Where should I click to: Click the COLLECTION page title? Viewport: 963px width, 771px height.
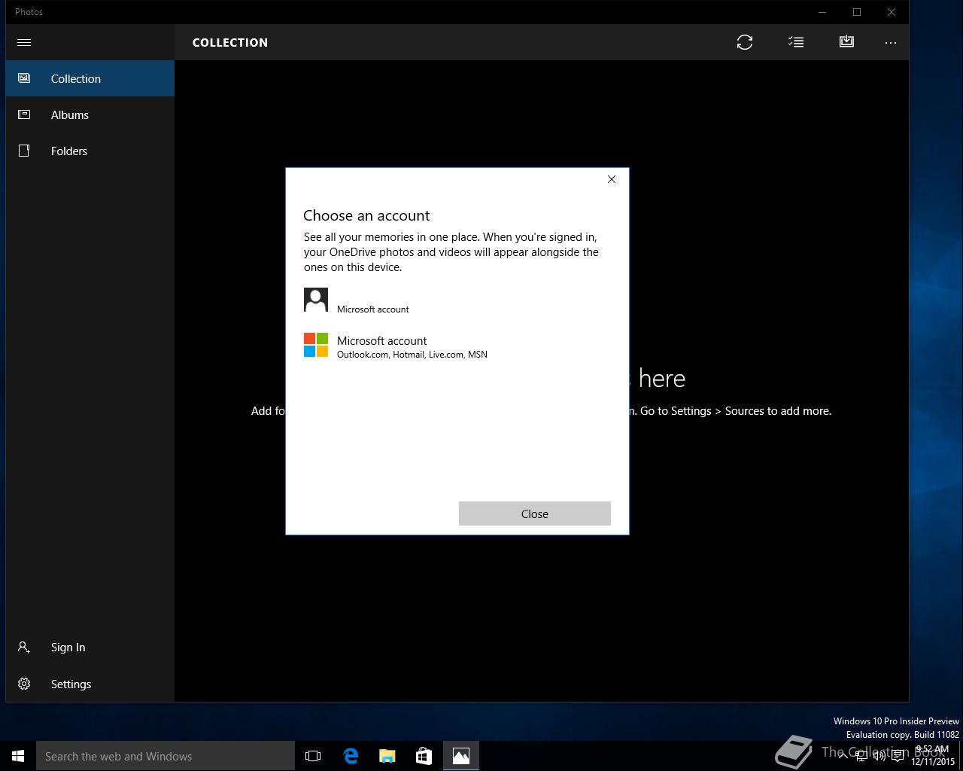pos(230,42)
